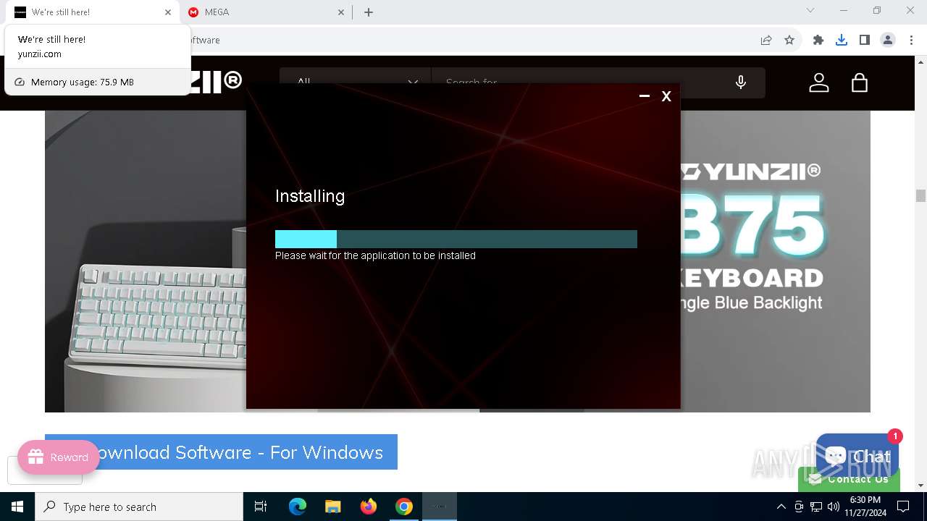Open the Windows Start menu

(17, 507)
